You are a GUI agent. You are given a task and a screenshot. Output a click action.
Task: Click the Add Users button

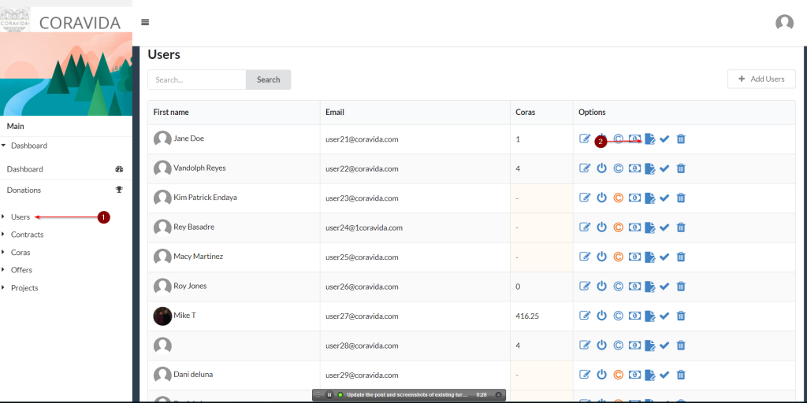[x=761, y=79]
